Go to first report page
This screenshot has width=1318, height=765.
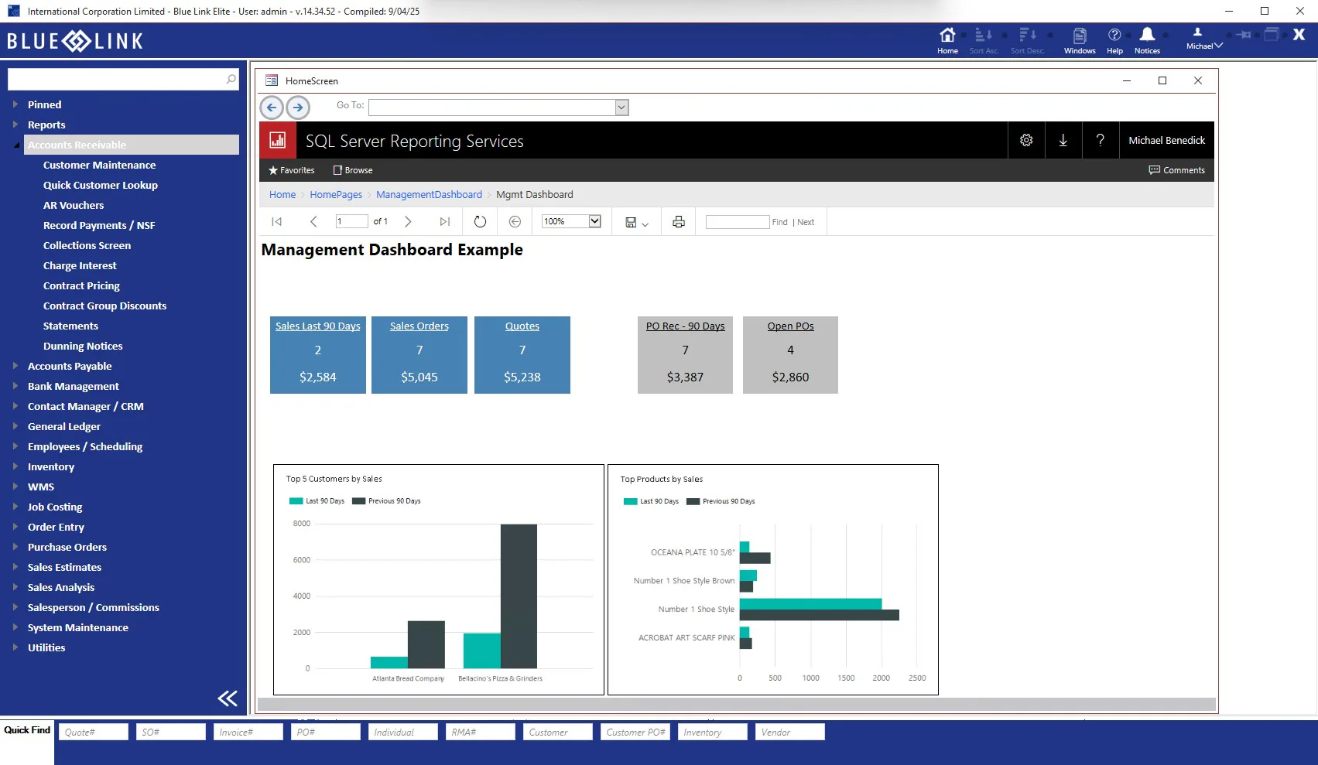tap(276, 222)
